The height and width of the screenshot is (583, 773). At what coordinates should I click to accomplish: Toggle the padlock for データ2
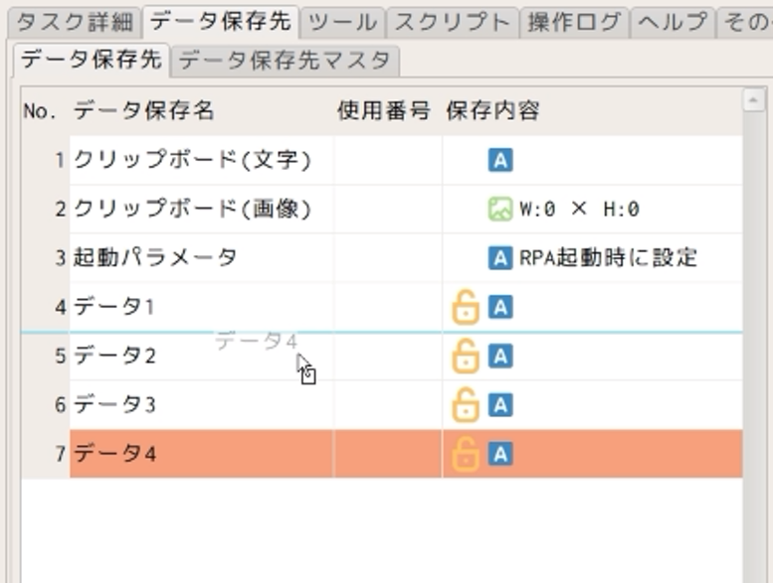coord(465,356)
